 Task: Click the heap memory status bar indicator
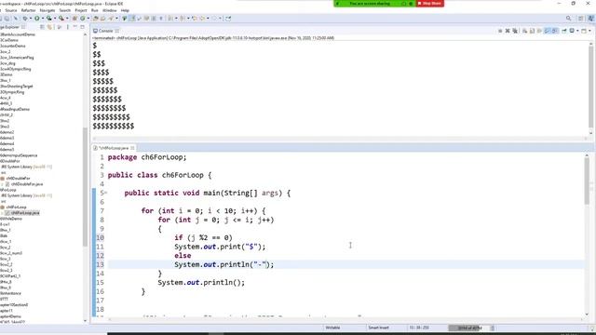pos(469,328)
